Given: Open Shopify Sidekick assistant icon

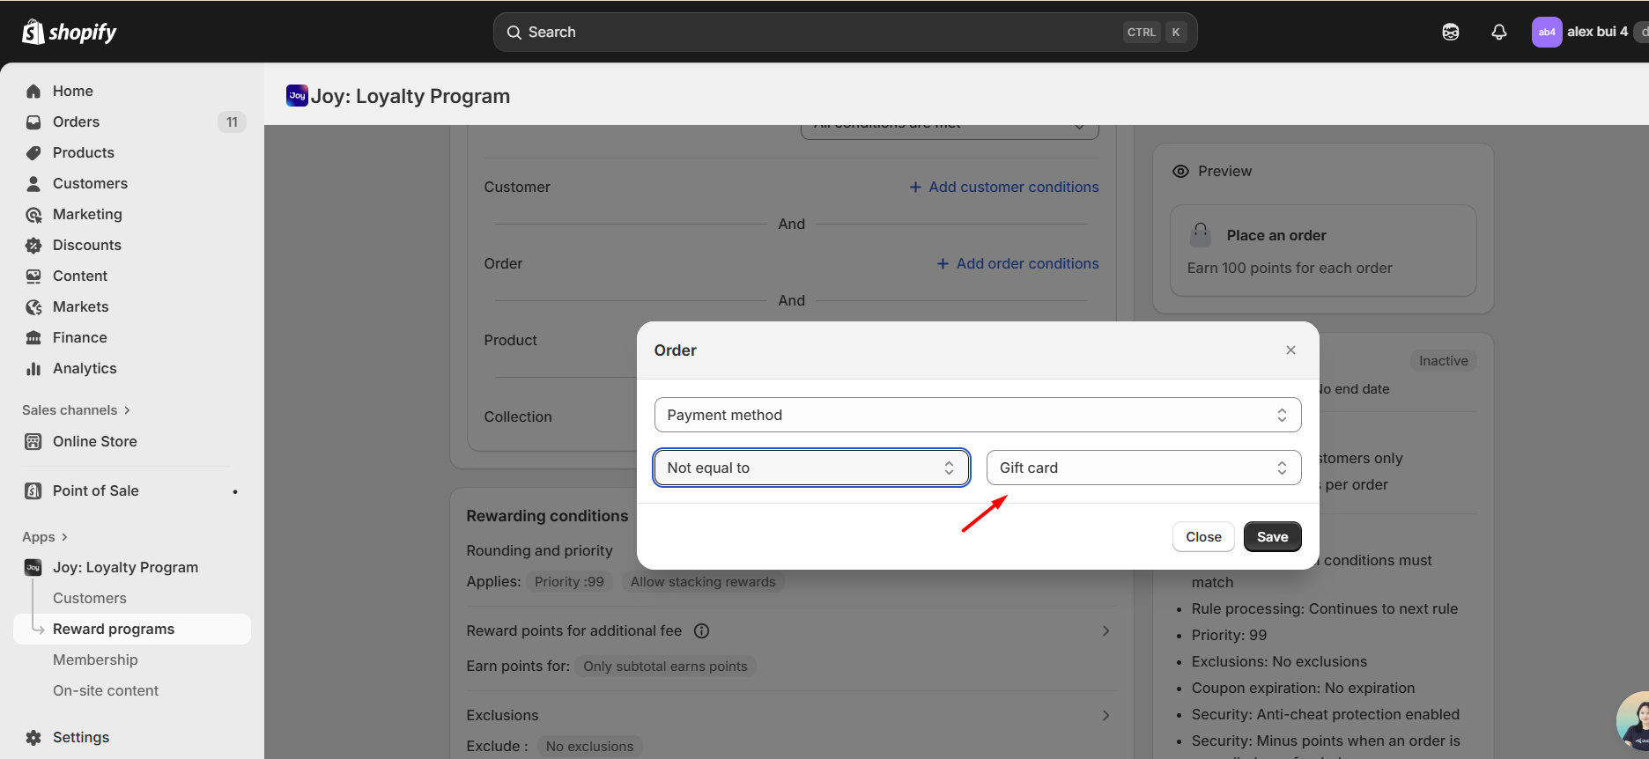Looking at the screenshot, I should [1450, 32].
